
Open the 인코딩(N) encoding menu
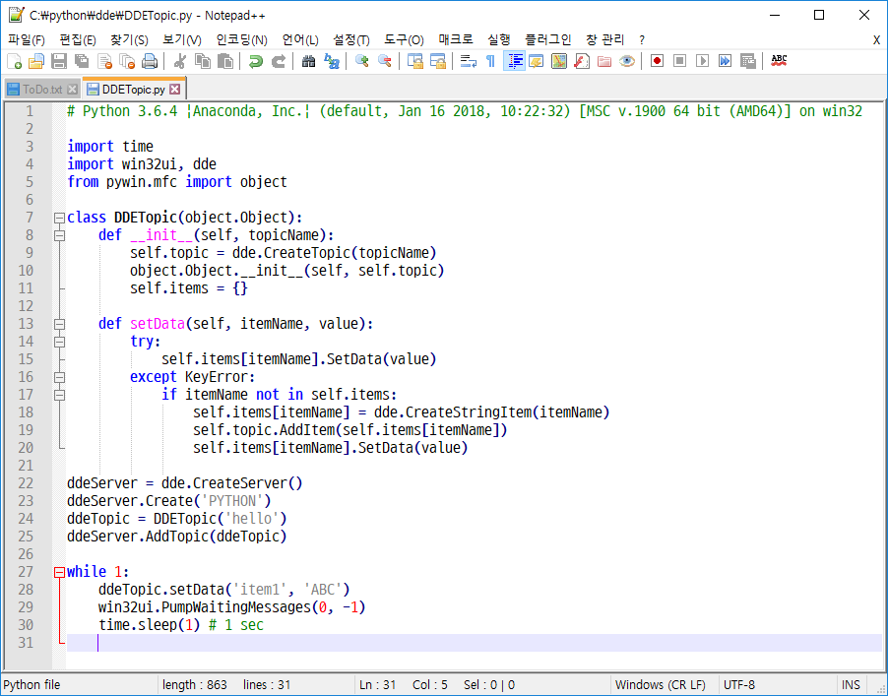click(x=241, y=39)
